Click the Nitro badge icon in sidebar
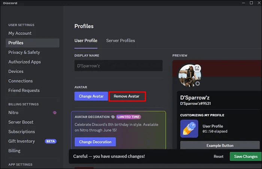The width and height of the screenshot is (262, 169). [x=55, y=113]
